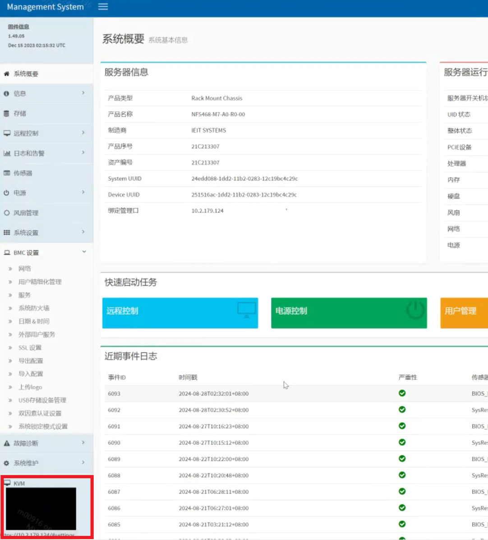This screenshot has height=540, width=488.
Task: Click the sensor icon beside 传感器
Action: click(7, 173)
